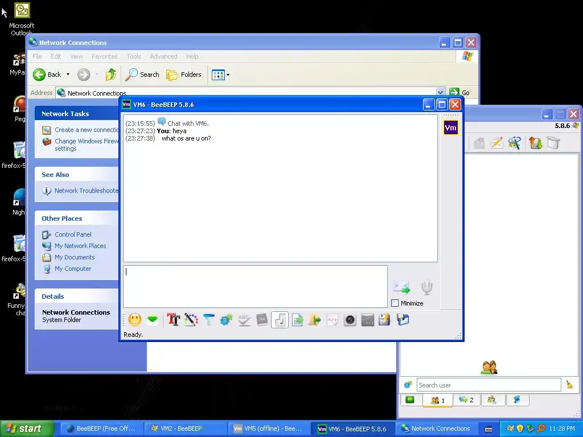Click the Microsoft Outlook desktop icon

pyautogui.click(x=22, y=19)
